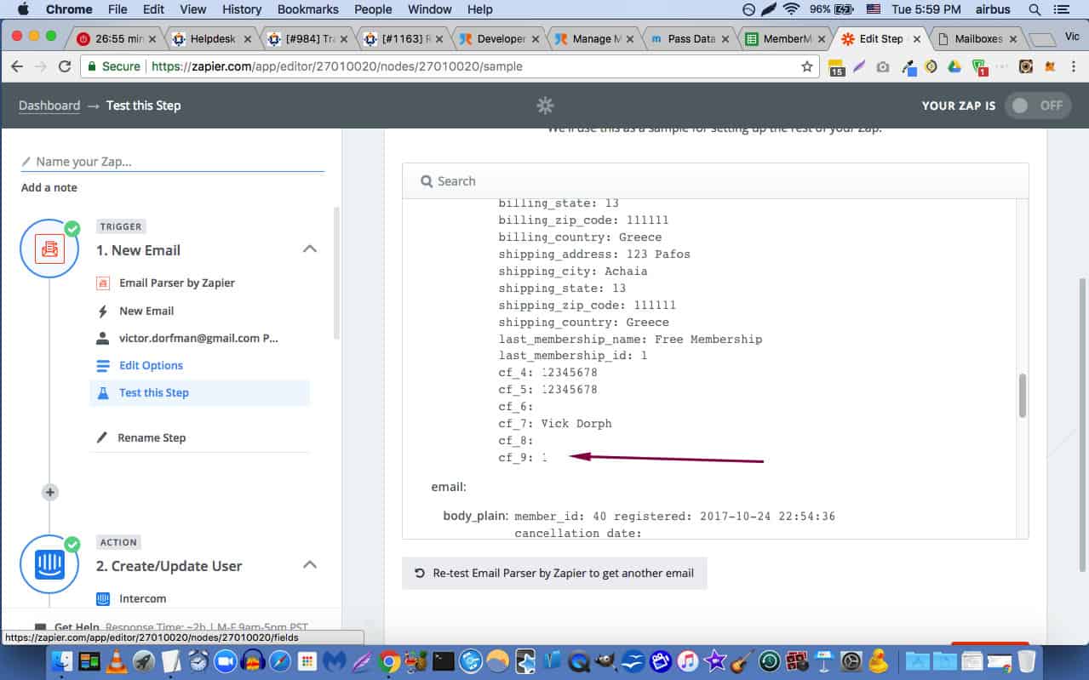
Task: Click the plus icon to add a step
Action: pyautogui.click(x=50, y=492)
